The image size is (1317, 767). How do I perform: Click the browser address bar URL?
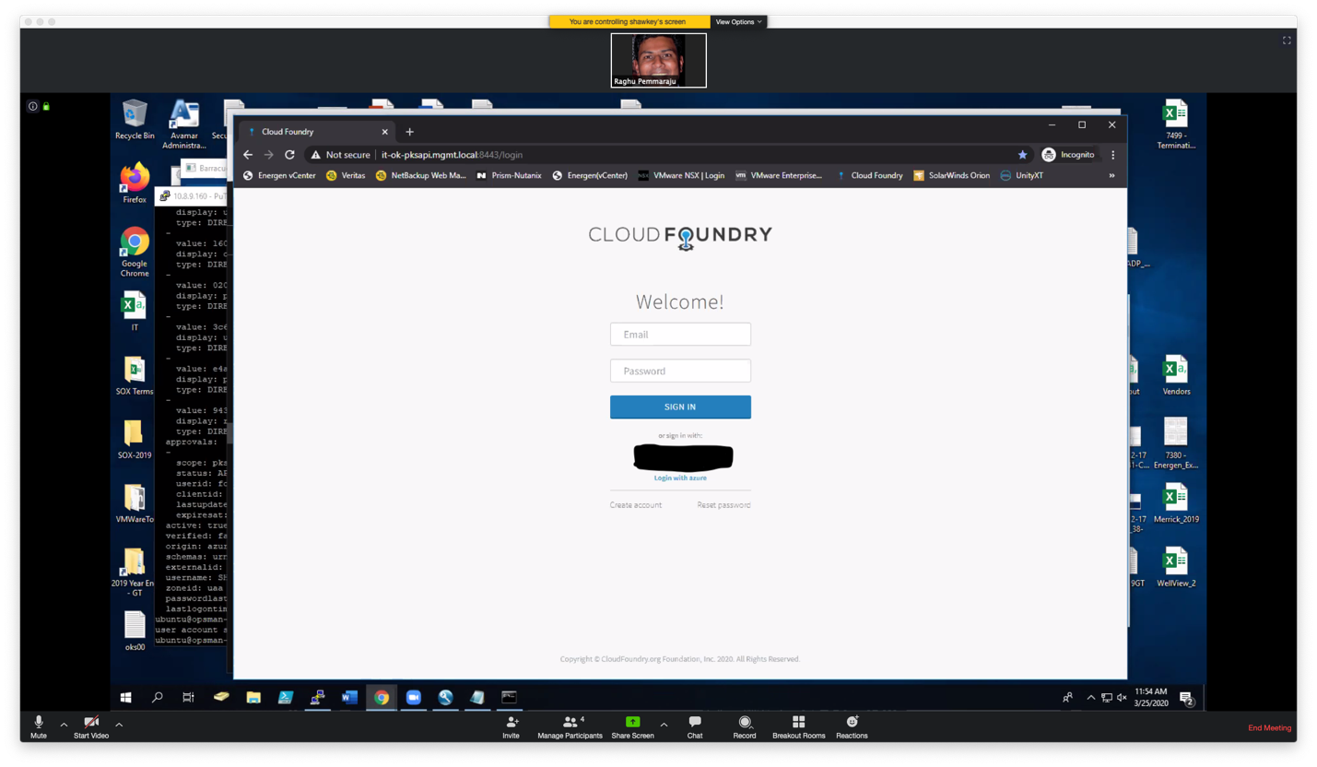pos(452,155)
